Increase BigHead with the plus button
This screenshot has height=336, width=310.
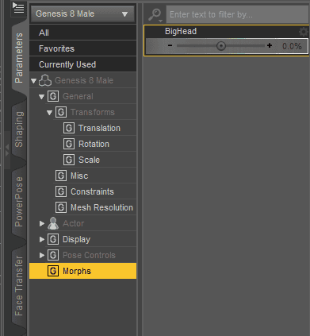270,46
